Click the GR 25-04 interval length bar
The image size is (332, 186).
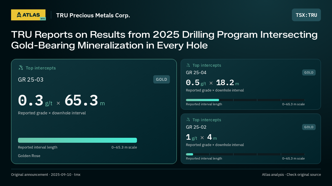pyautogui.click(x=245, y=100)
